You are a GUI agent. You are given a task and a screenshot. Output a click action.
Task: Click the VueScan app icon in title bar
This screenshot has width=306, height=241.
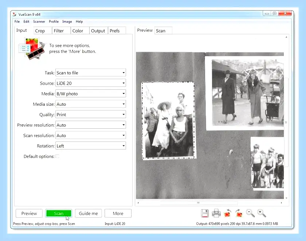(15, 14)
